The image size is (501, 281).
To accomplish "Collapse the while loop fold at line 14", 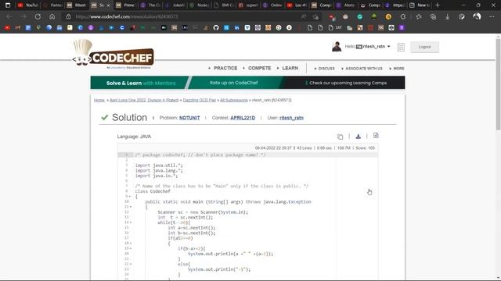I will pos(131,222).
